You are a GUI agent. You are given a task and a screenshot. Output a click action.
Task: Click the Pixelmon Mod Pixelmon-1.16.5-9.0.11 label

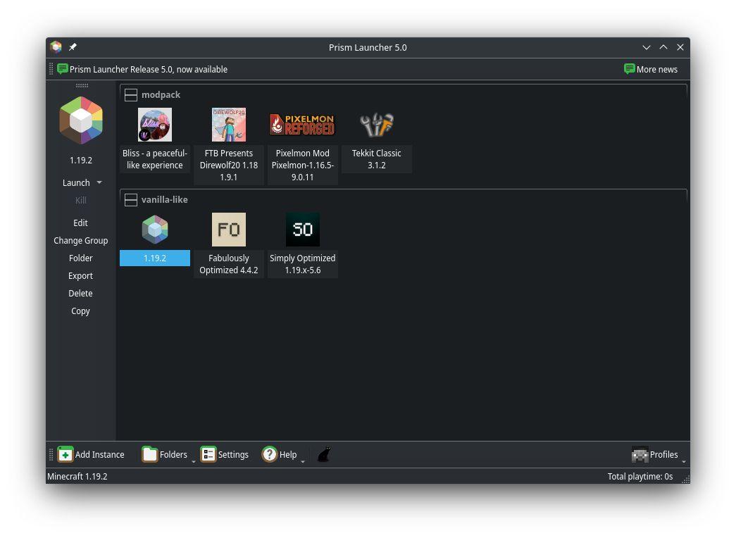pos(302,165)
